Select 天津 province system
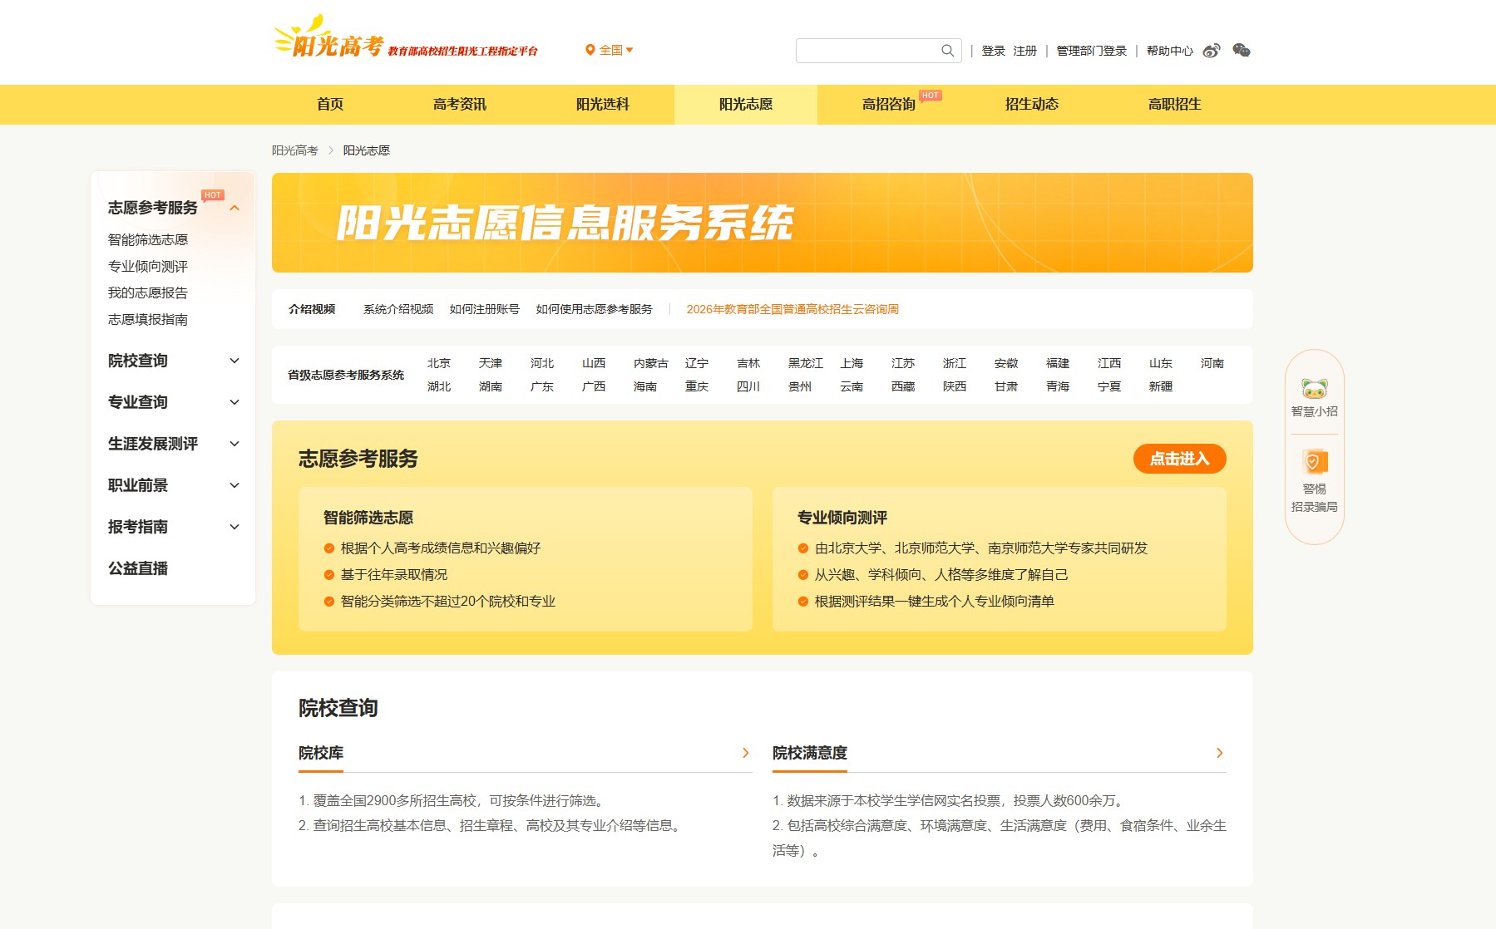 (x=491, y=363)
